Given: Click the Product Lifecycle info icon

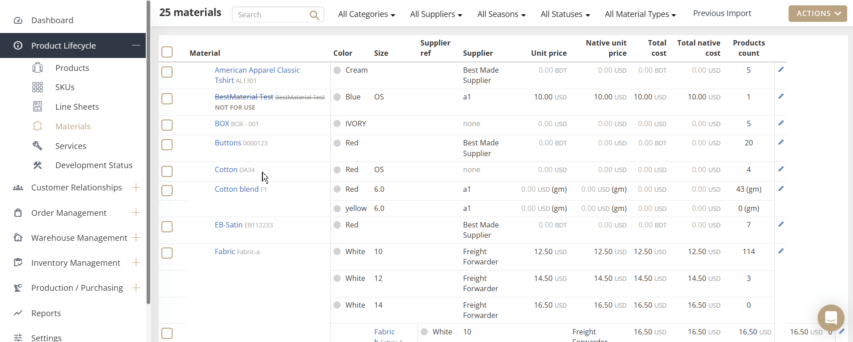Looking at the screenshot, I should 18,45.
